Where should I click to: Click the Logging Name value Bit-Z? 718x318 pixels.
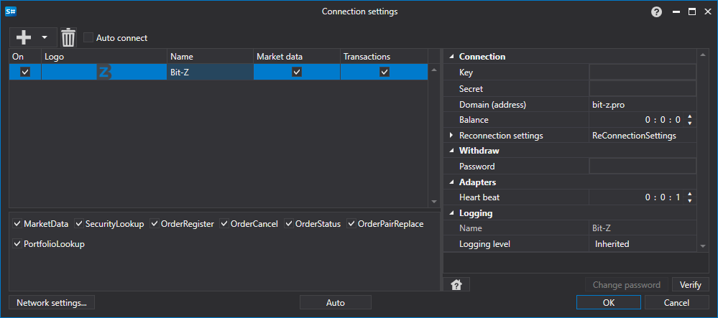[602, 228]
